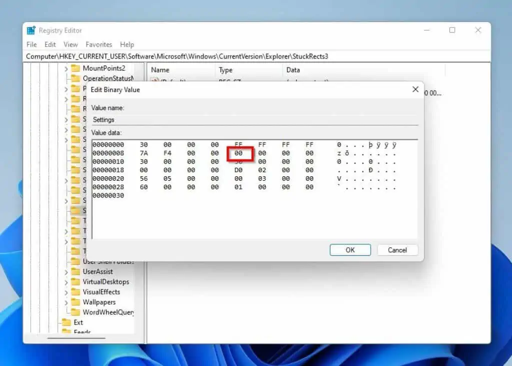Select the Feeds folder icon
Image resolution: width=512 pixels, height=366 pixels.
pos(66,332)
